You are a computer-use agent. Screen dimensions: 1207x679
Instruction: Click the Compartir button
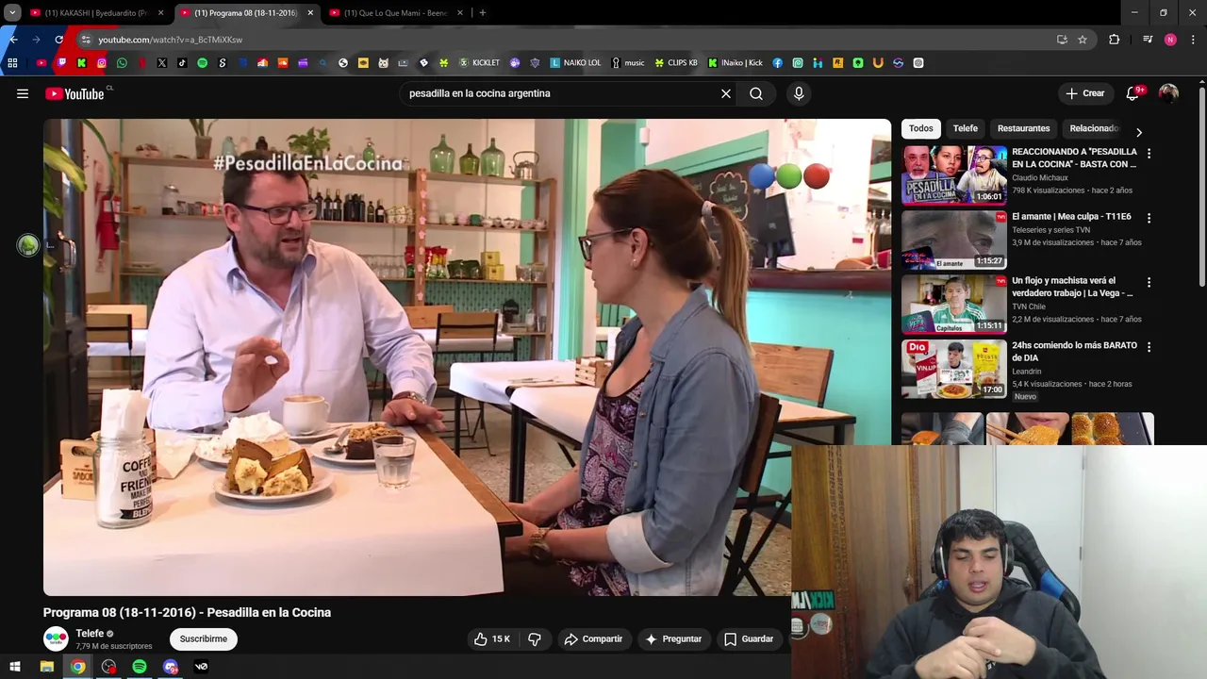(593, 638)
